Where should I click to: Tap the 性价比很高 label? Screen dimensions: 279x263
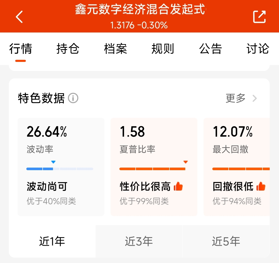click(x=145, y=186)
